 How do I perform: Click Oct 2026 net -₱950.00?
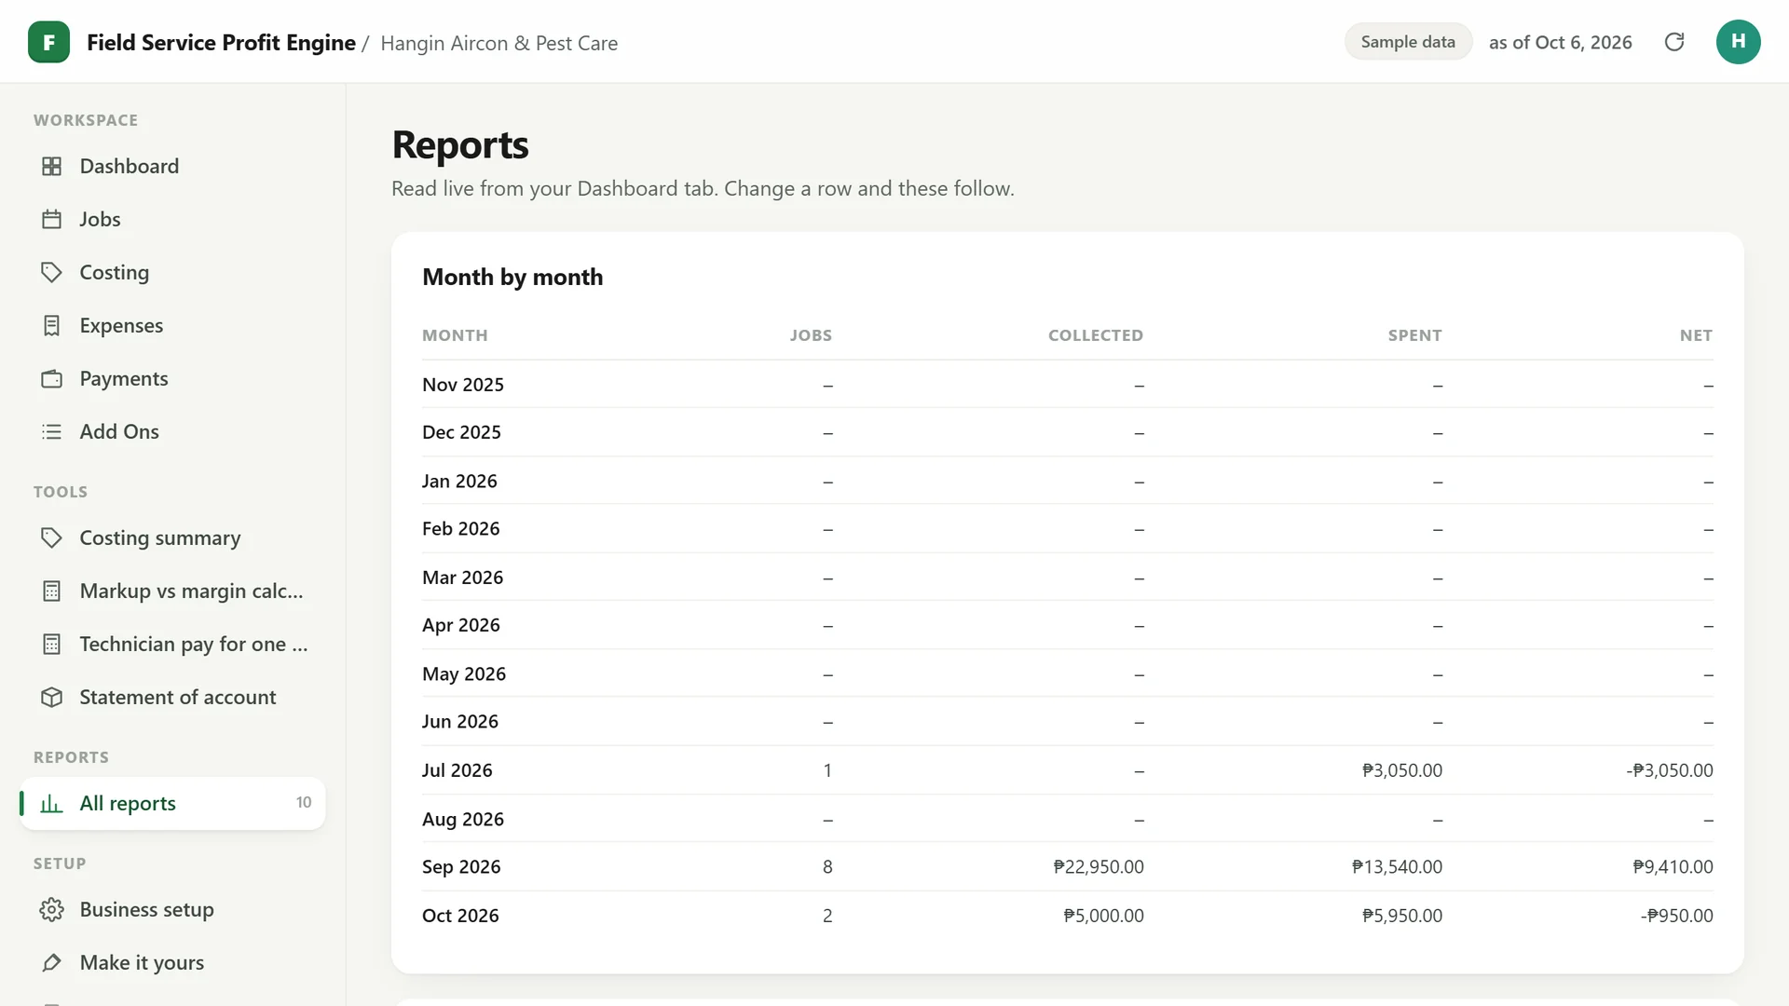[1677, 916]
